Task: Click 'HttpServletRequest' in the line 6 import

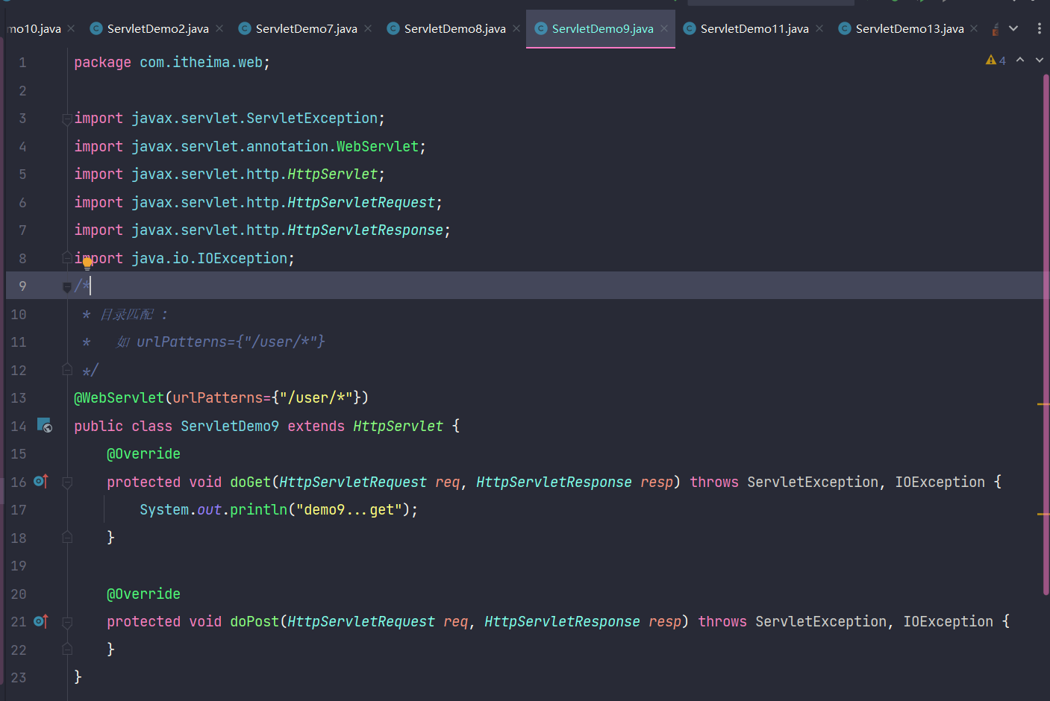Action: tap(361, 203)
